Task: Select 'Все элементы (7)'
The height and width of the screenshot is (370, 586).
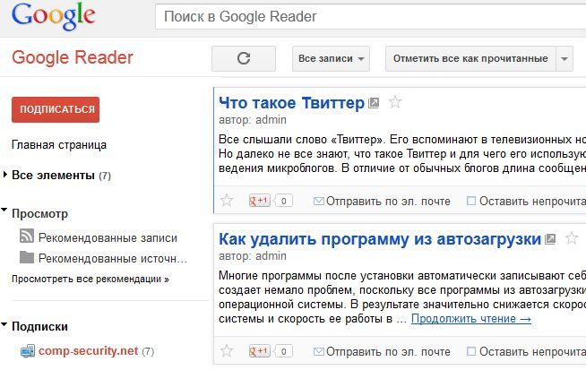Action: [61, 176]
